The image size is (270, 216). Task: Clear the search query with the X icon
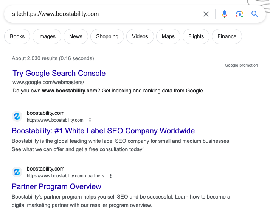pos(206,14)
